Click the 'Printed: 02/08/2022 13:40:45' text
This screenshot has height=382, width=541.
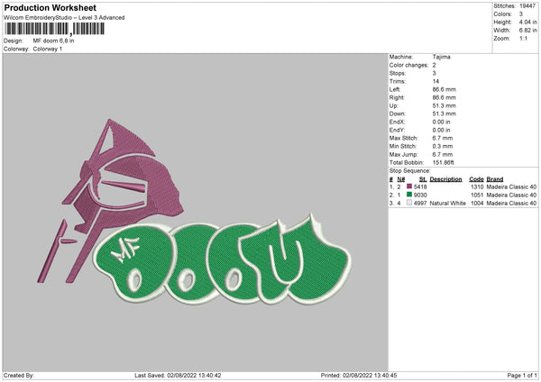point(359,376)
